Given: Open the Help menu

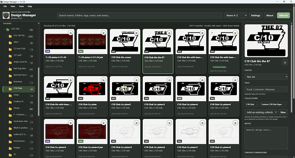Looking at the screenshot, I should tap(30, 6).
